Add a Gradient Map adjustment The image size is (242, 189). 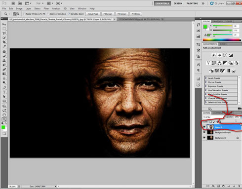point(228,71)
